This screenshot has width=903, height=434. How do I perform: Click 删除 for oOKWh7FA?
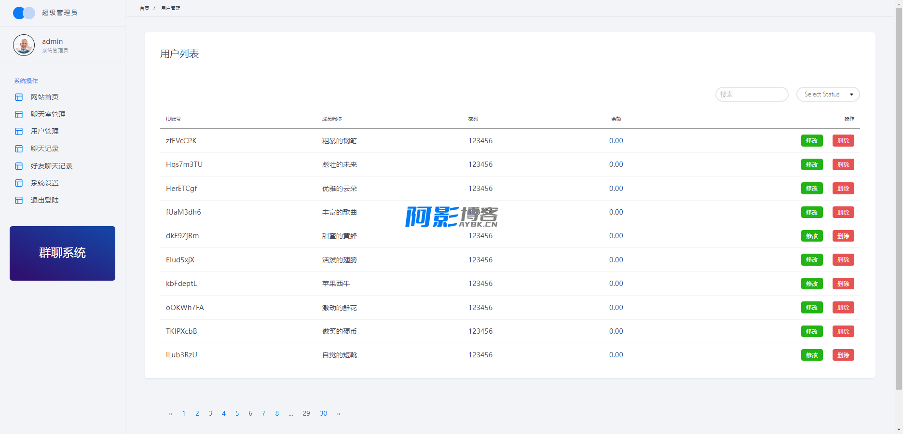843,308
